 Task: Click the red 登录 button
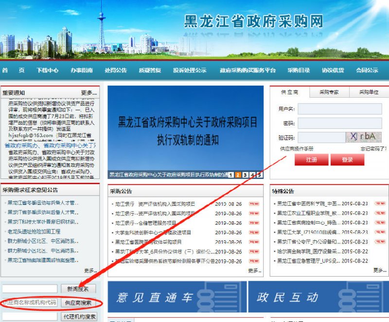click(347, 160)
